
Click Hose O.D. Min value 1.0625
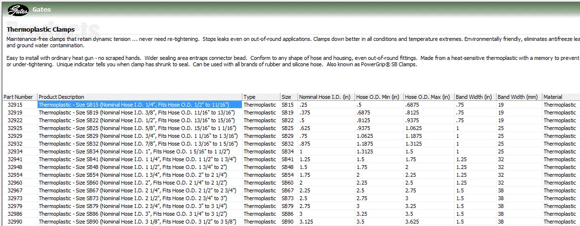(x=365, y=136)
